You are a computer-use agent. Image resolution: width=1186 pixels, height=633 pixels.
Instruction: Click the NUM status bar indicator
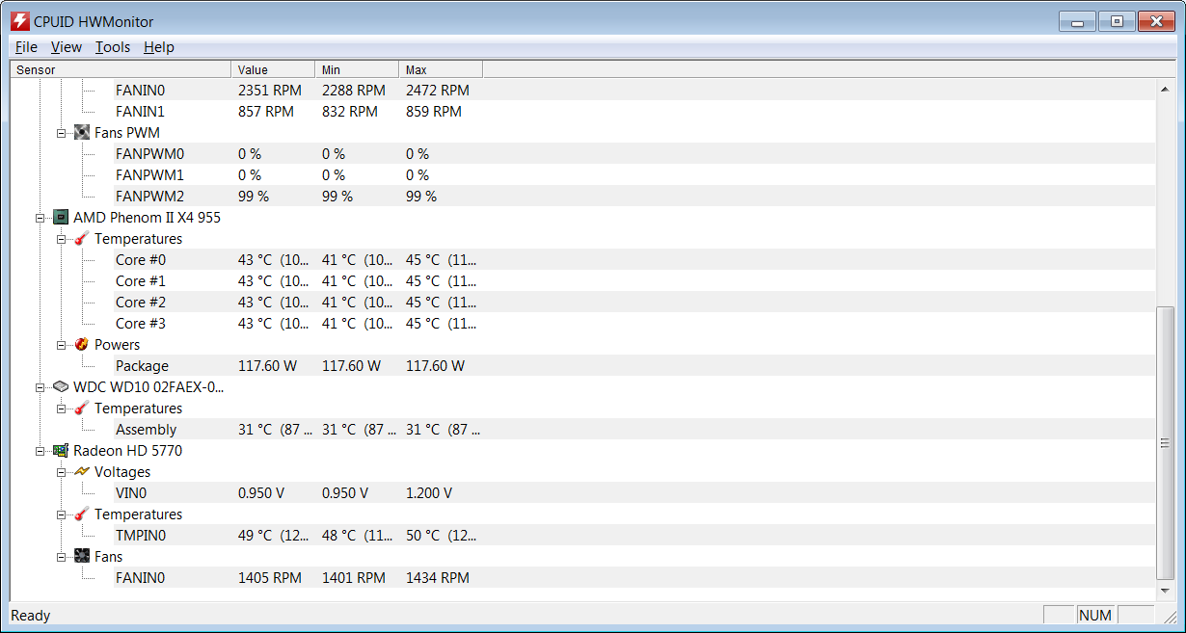(1095, 615)
